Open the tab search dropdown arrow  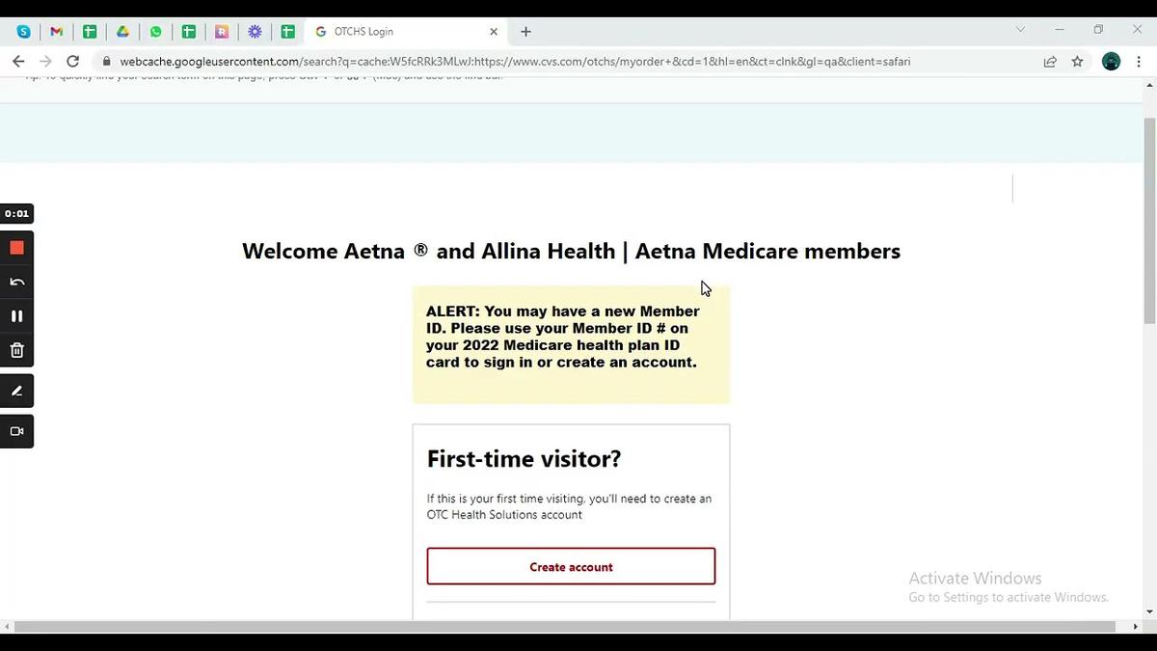tap(1020, 30)
